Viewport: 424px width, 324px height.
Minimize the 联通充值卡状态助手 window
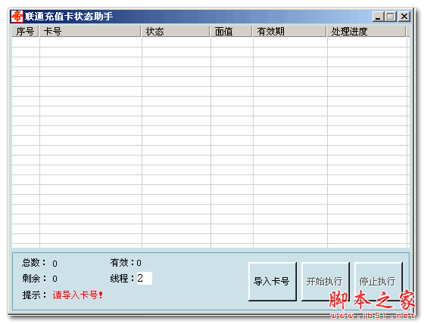coord(378,17)
